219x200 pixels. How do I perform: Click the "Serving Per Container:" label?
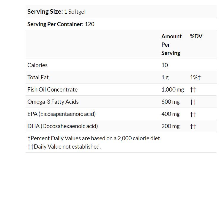tap(55, 24)
